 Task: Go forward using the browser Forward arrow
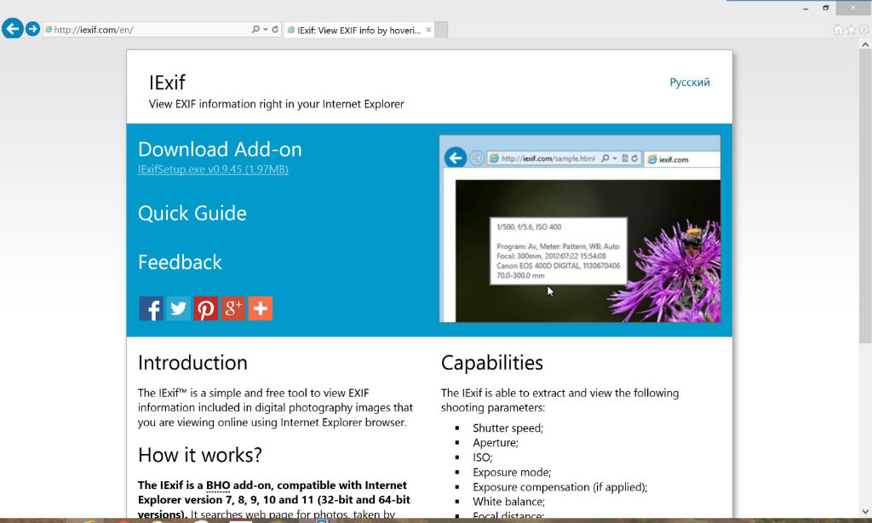[x=32, y=28]
